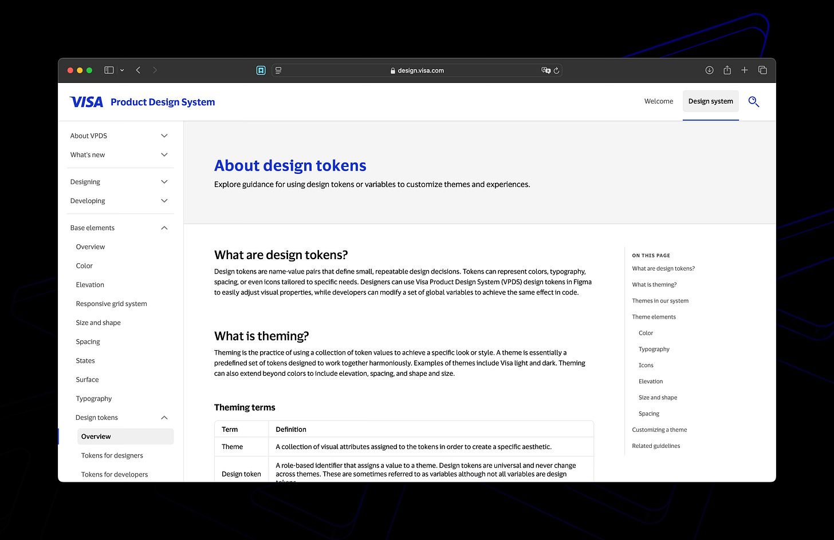The width and height of the screenshot is (834, 540).
Task: Select the Design system tab
Action: 711,101
